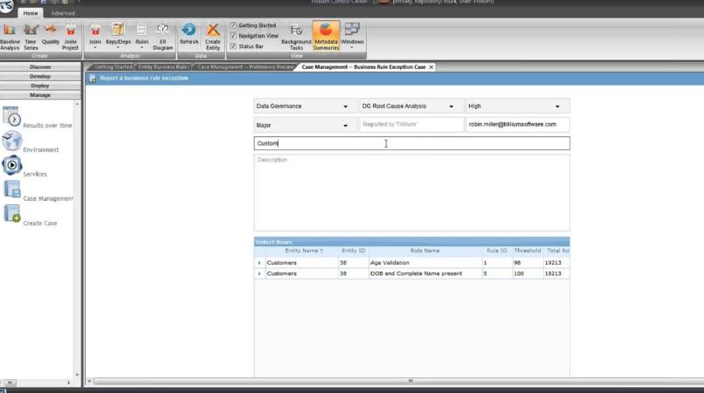The height and width of the screenshot is (393, 704).
Task: Click the Time Series ribbon icon
Action: coord(31,37)
